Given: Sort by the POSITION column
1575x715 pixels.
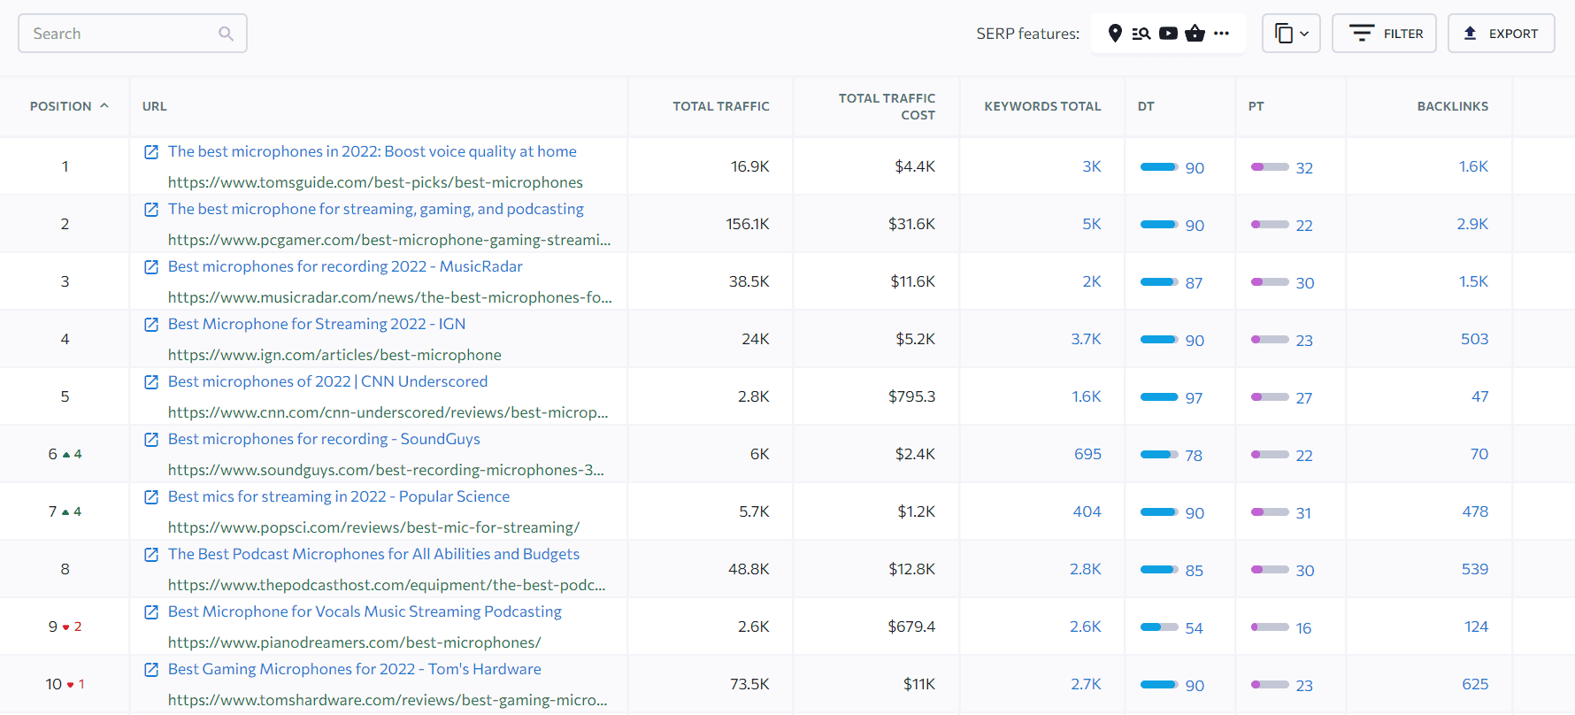Looking at the screenshot, I should click(x=69, y=106).
